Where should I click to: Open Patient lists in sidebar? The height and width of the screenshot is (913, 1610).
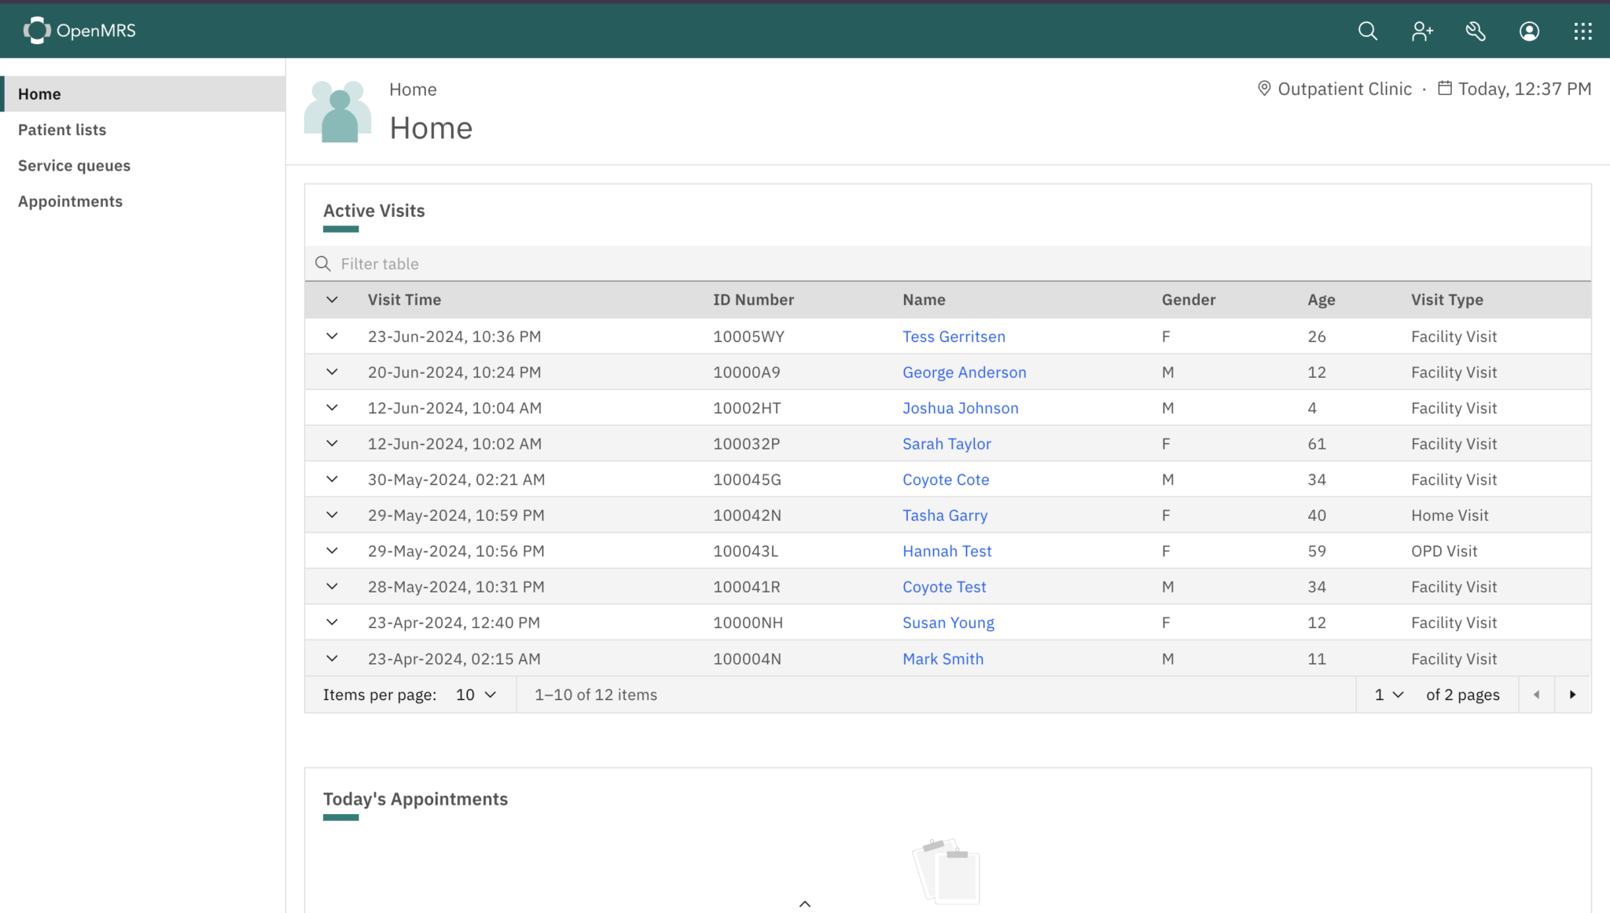[x=62, y=130]
